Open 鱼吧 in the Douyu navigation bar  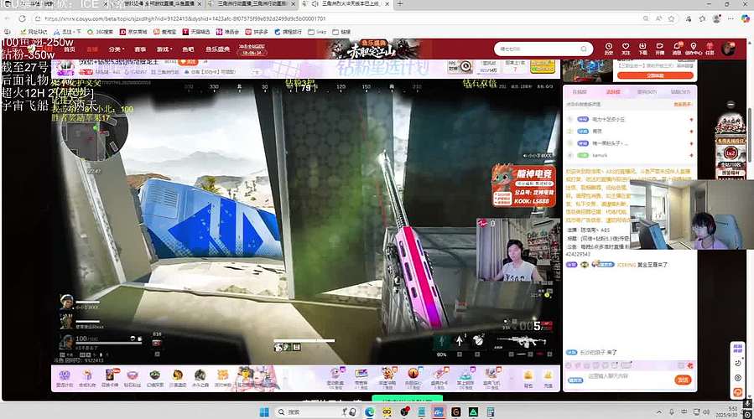(x=188, y=49)
